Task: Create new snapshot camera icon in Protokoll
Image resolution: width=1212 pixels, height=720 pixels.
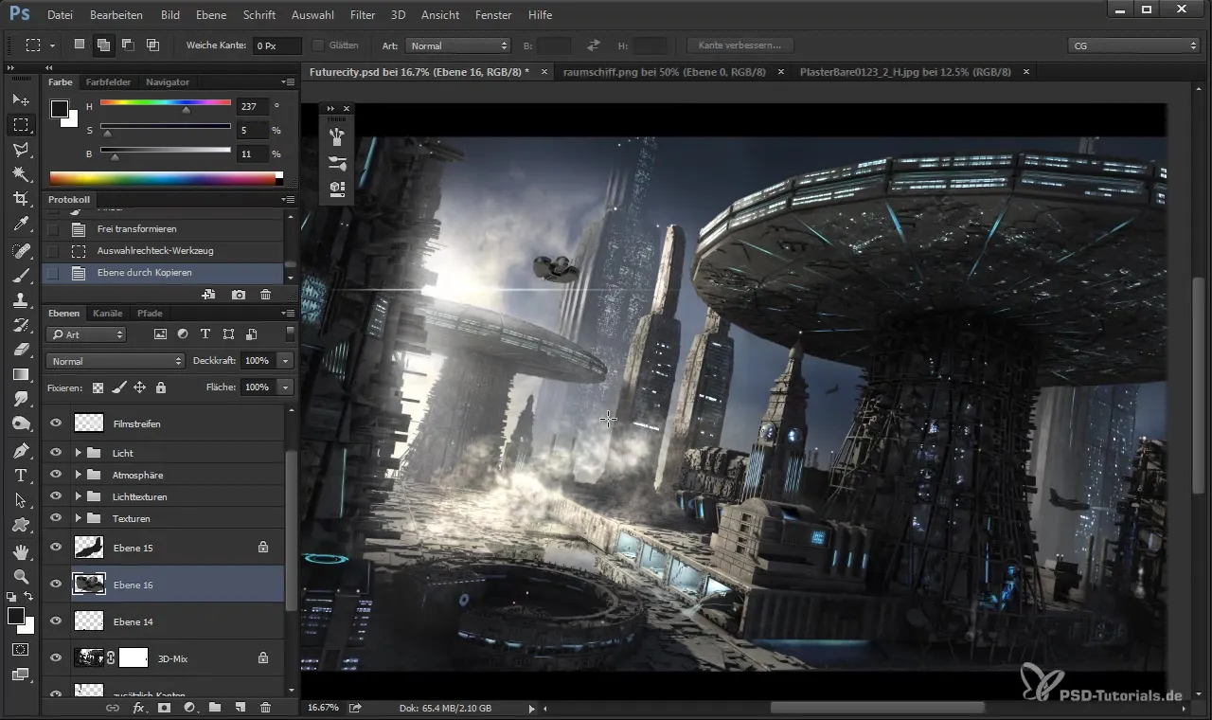Action: point(239,295)
